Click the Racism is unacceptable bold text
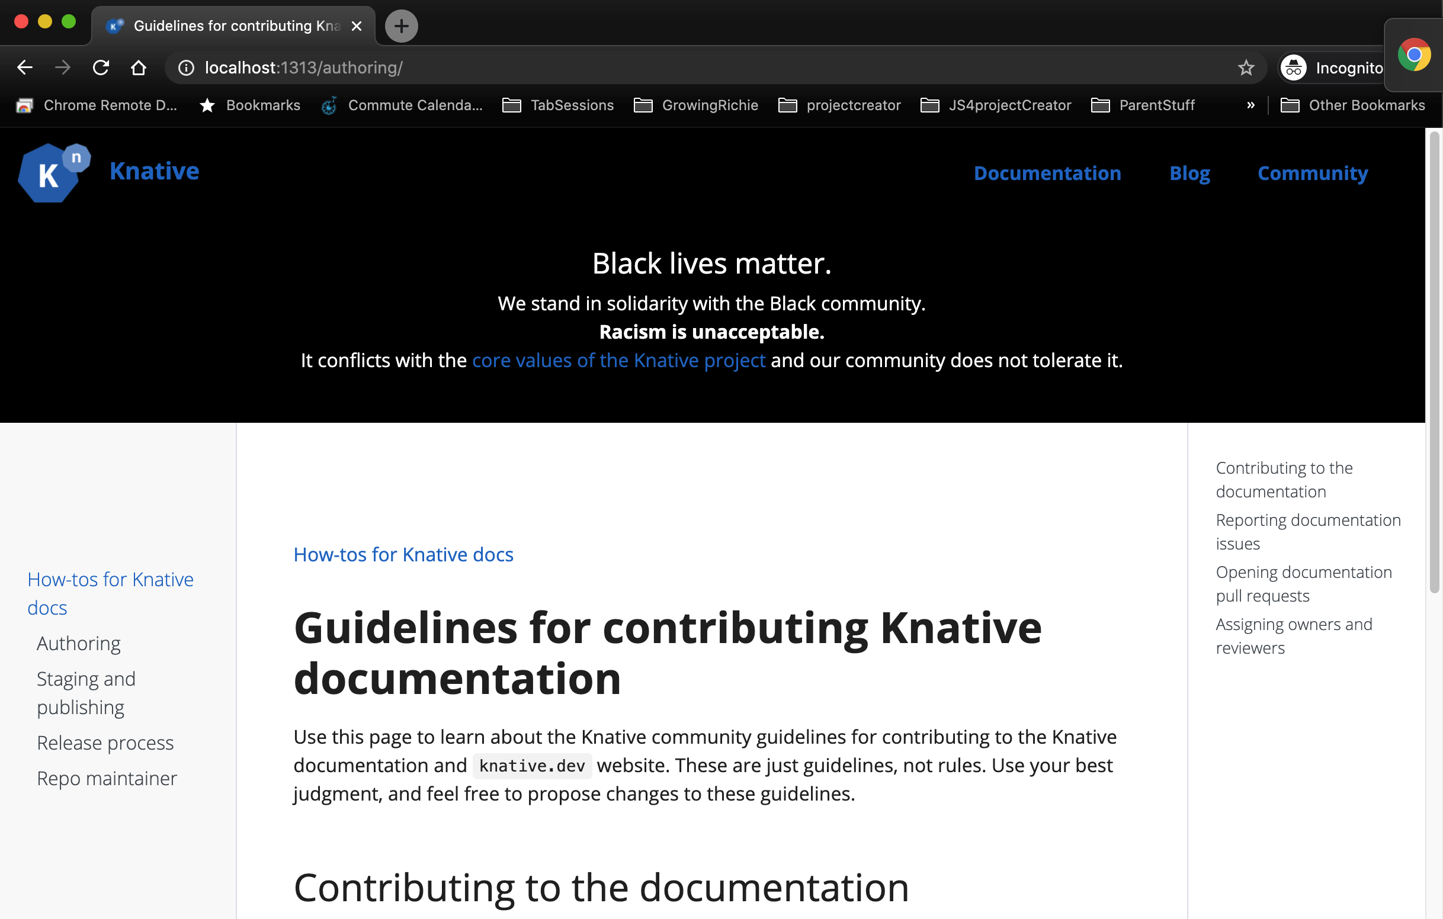Viewport: 1443px width, 919px height. point(712,332)
